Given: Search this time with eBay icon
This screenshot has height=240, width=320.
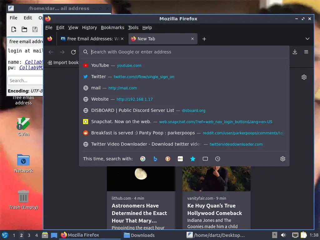Looking at the screenshot, I should (x=180, y=159).
